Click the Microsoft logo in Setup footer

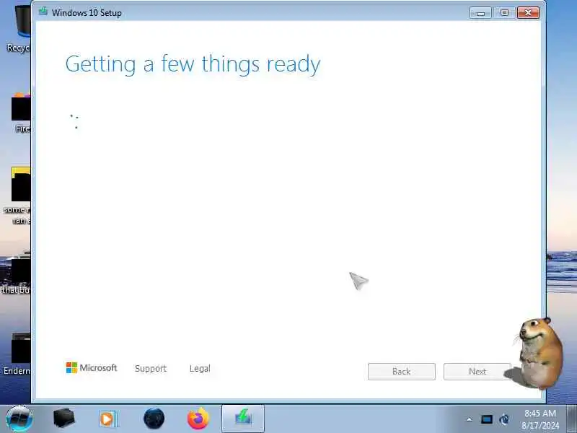coord(92,367)
